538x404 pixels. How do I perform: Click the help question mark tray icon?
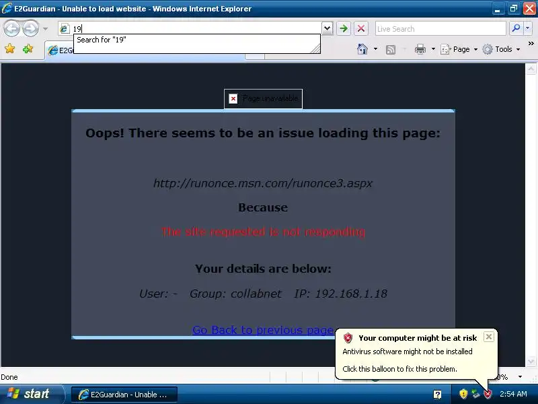(438, 394)
